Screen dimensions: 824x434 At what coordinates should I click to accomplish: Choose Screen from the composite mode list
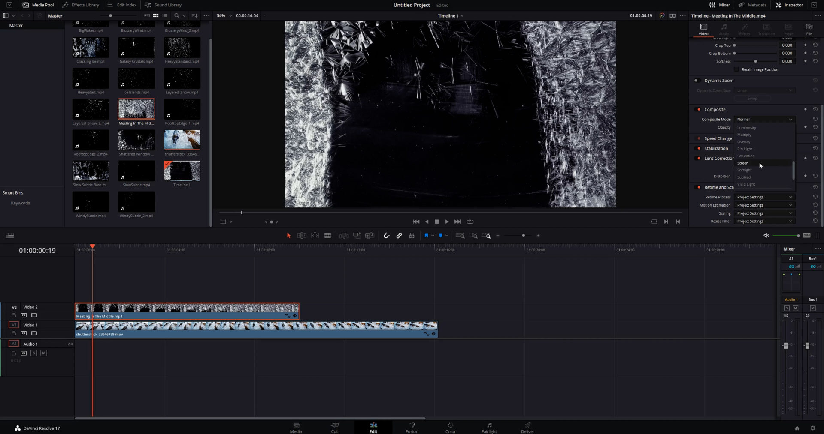743,163
